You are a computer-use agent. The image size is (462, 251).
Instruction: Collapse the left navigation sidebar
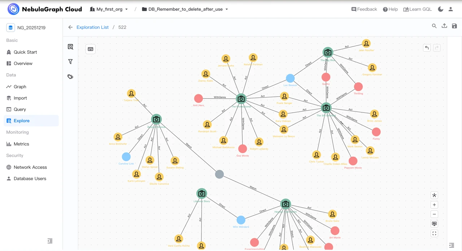(50, 241)
